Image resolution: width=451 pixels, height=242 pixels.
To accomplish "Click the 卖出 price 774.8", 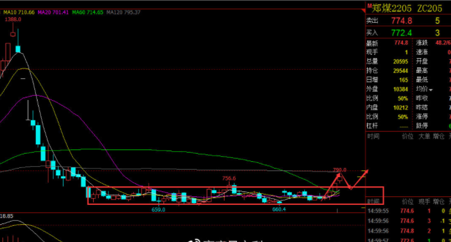I will [x=402, y=21].
